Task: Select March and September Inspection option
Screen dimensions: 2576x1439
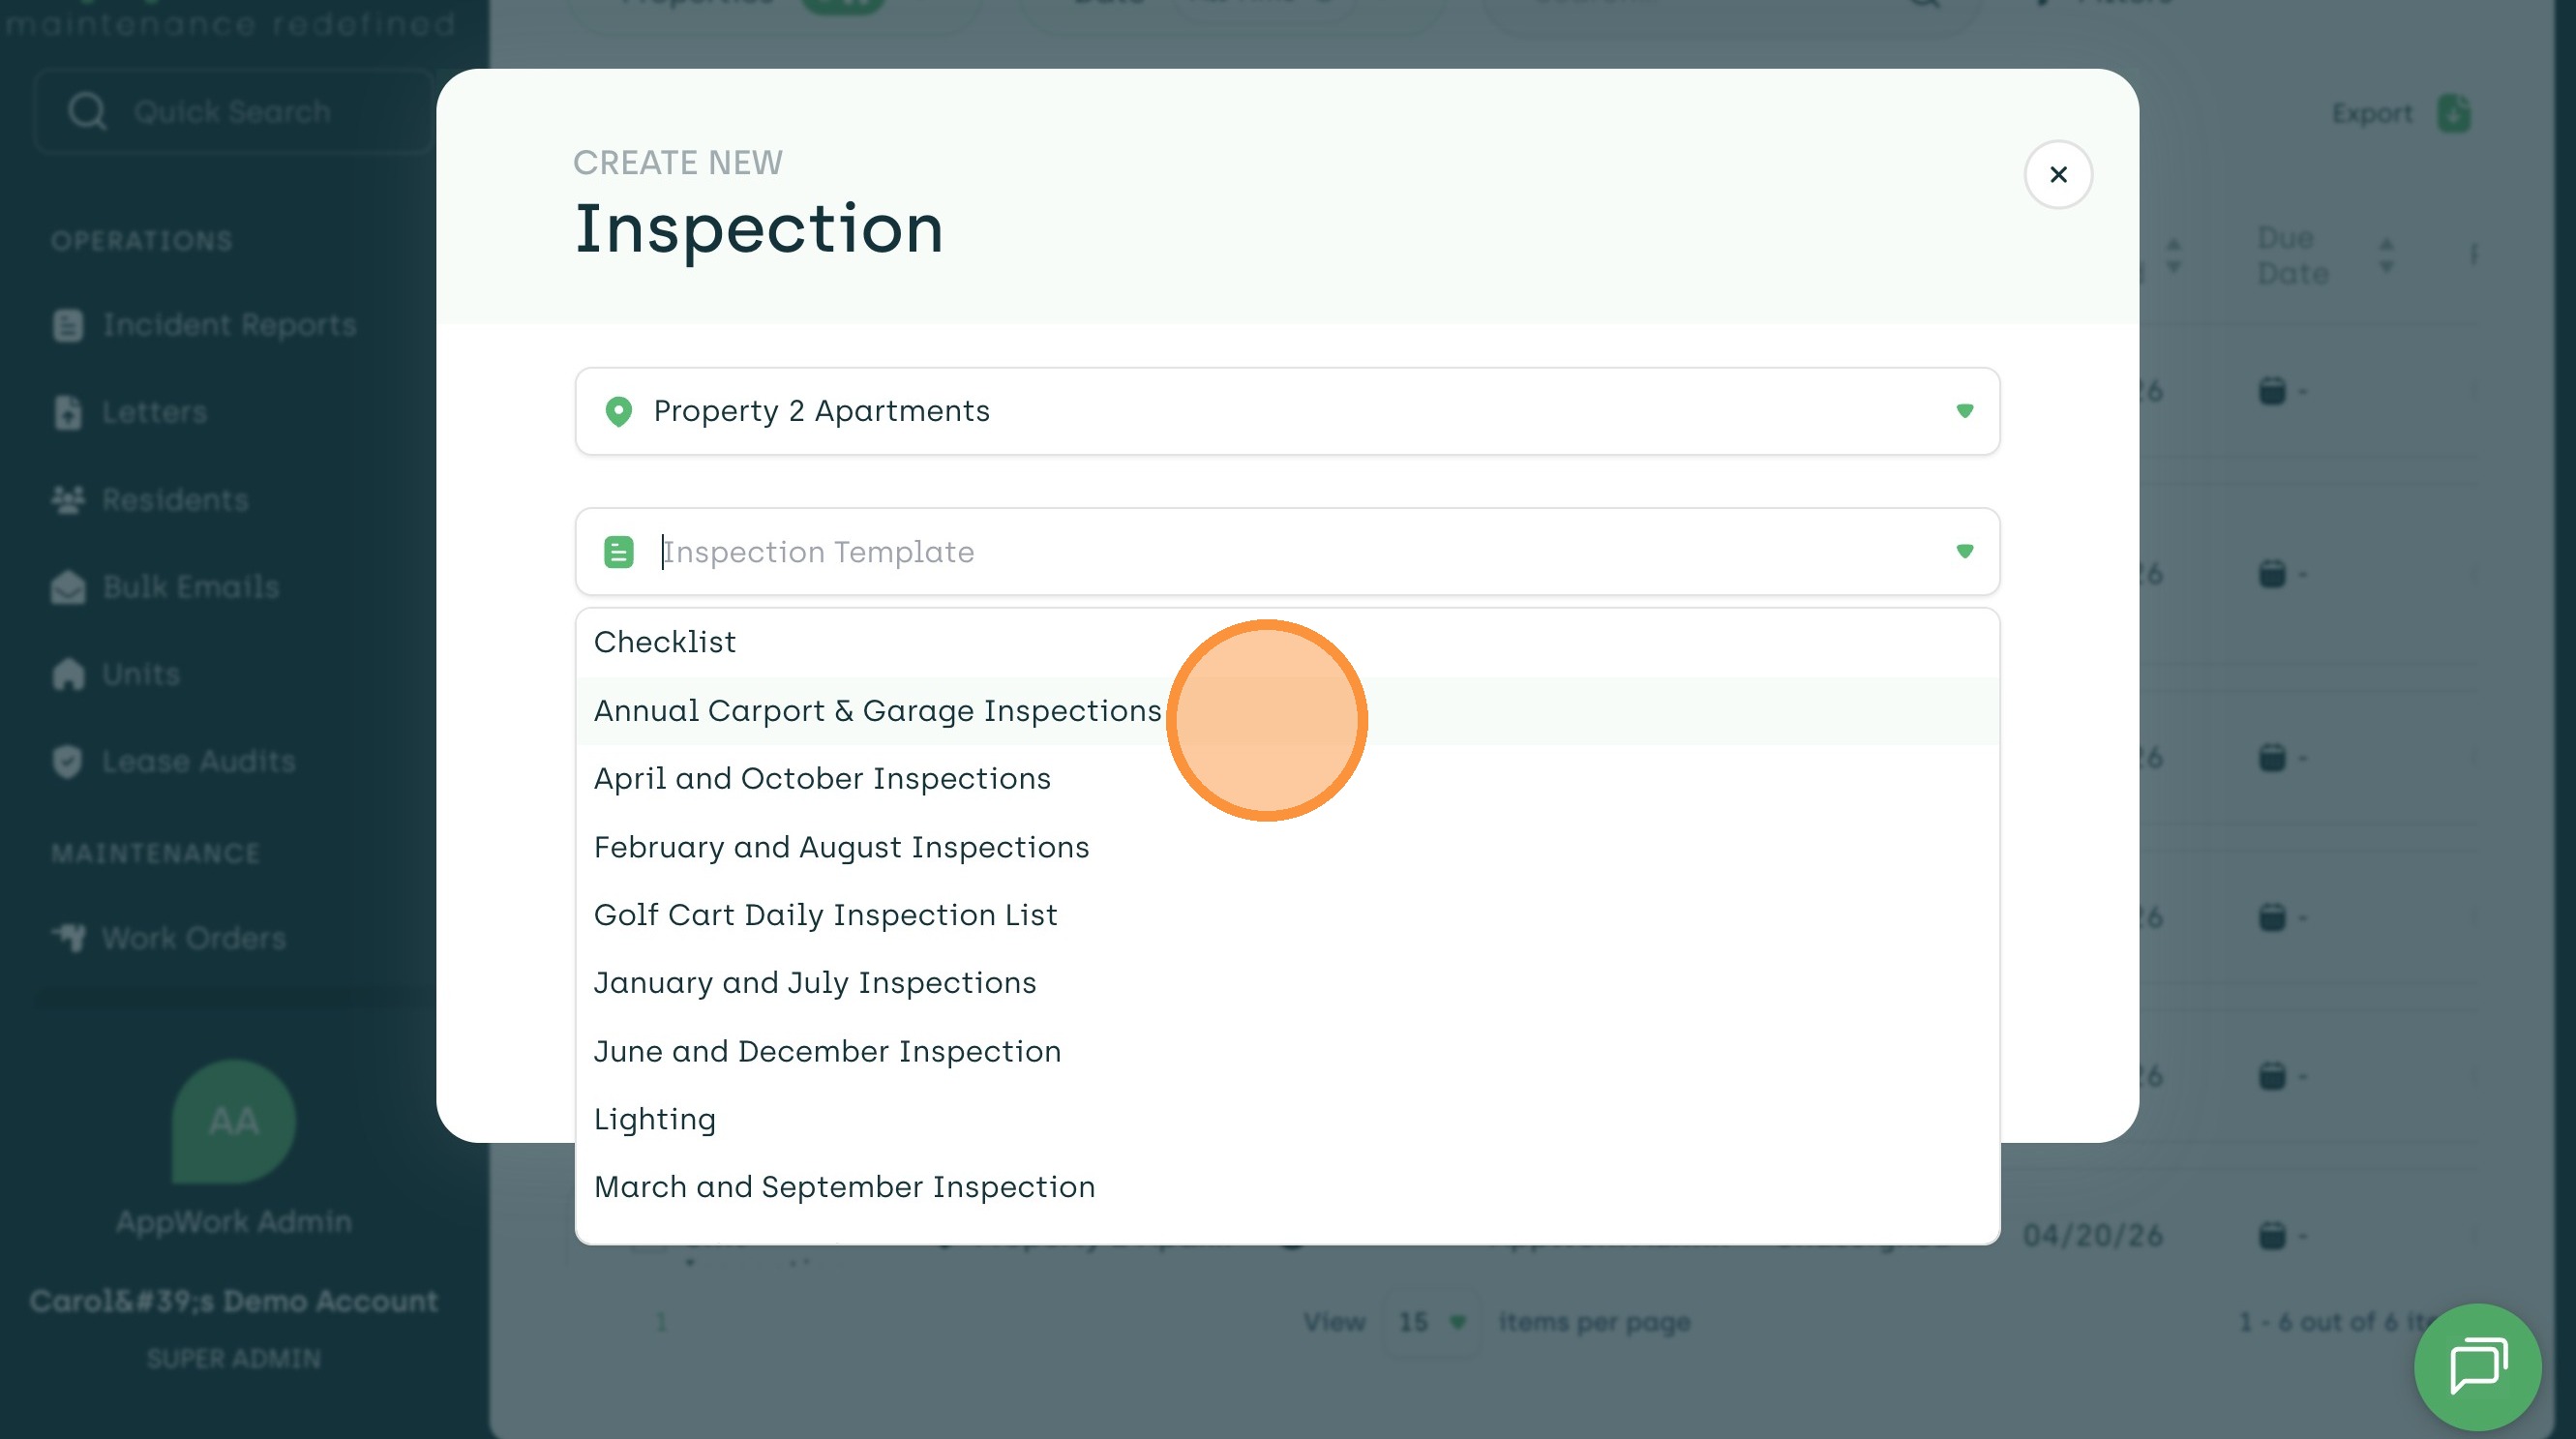Action: [x=844, y=1187]
